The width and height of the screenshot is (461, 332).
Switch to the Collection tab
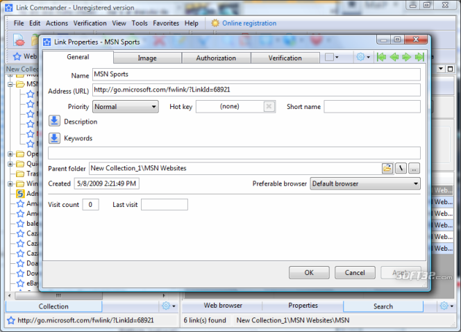53,306
